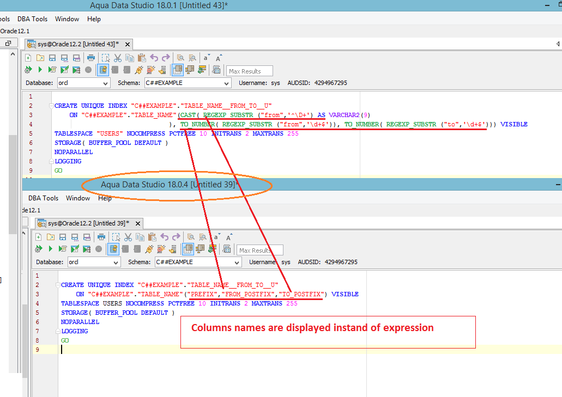Click Undo arrow in Untitled 43 toolbar

pyautogui.click(x=154, y=58)
